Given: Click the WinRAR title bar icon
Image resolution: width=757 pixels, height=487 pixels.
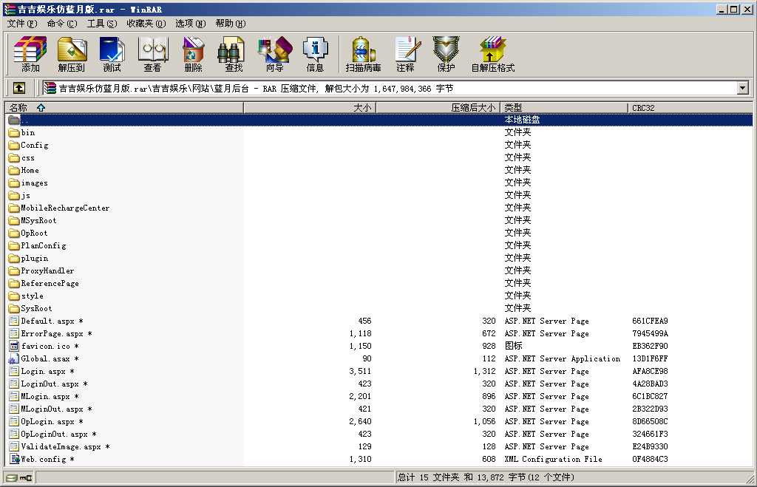Looking at the screenshot, I should coord(9,9).
